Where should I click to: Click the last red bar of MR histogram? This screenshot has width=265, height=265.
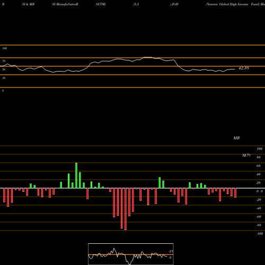(x=235, y=193)
